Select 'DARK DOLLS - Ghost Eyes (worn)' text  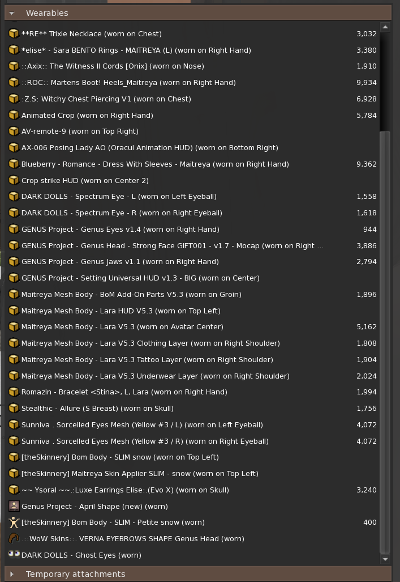[81, 555]
